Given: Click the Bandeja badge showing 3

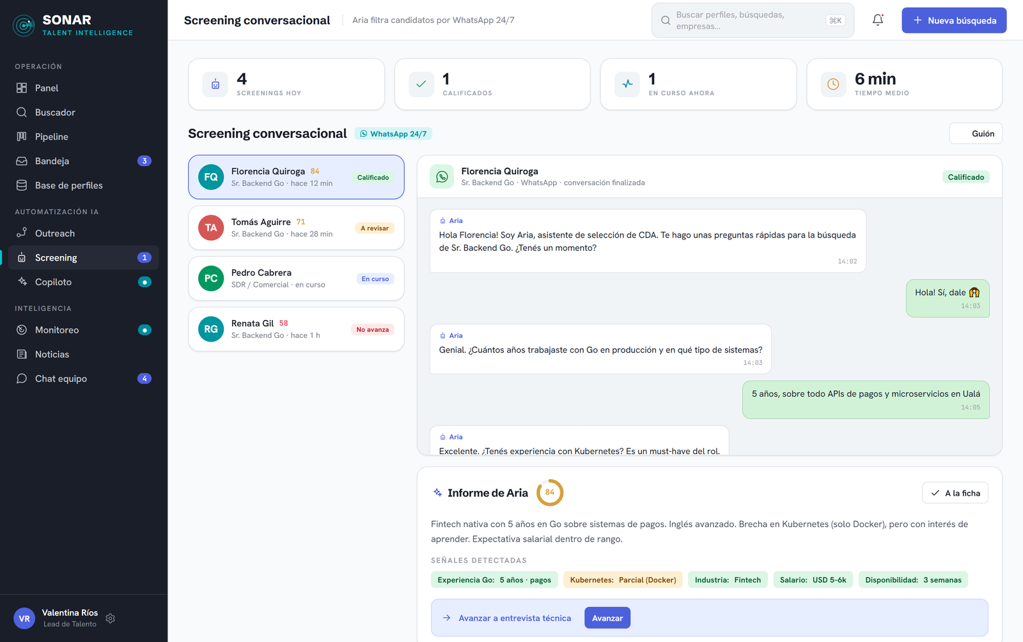Looking at the screenshot, I should (x=144, y=161).
